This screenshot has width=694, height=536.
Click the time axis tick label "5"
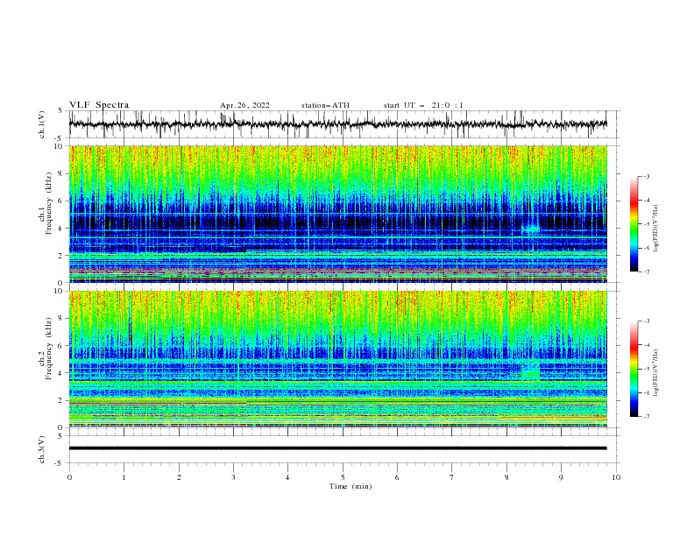click(x=343, y=477)
